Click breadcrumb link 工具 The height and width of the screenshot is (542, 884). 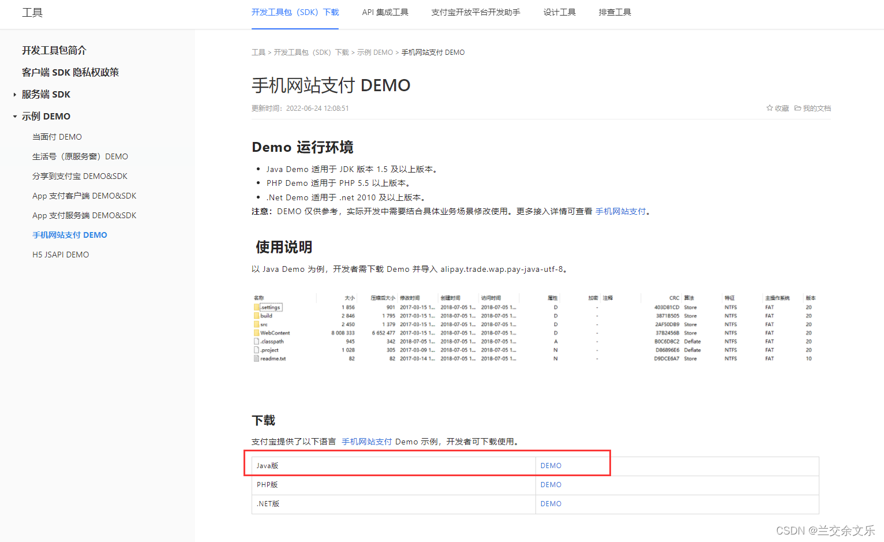(x=259, y=52)
